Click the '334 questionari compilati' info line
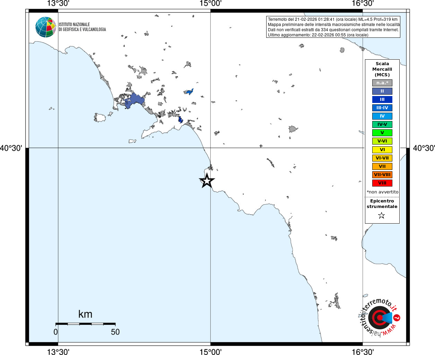Screen dimensions: 435x355 pyautogui.click(x=333, y=30)
